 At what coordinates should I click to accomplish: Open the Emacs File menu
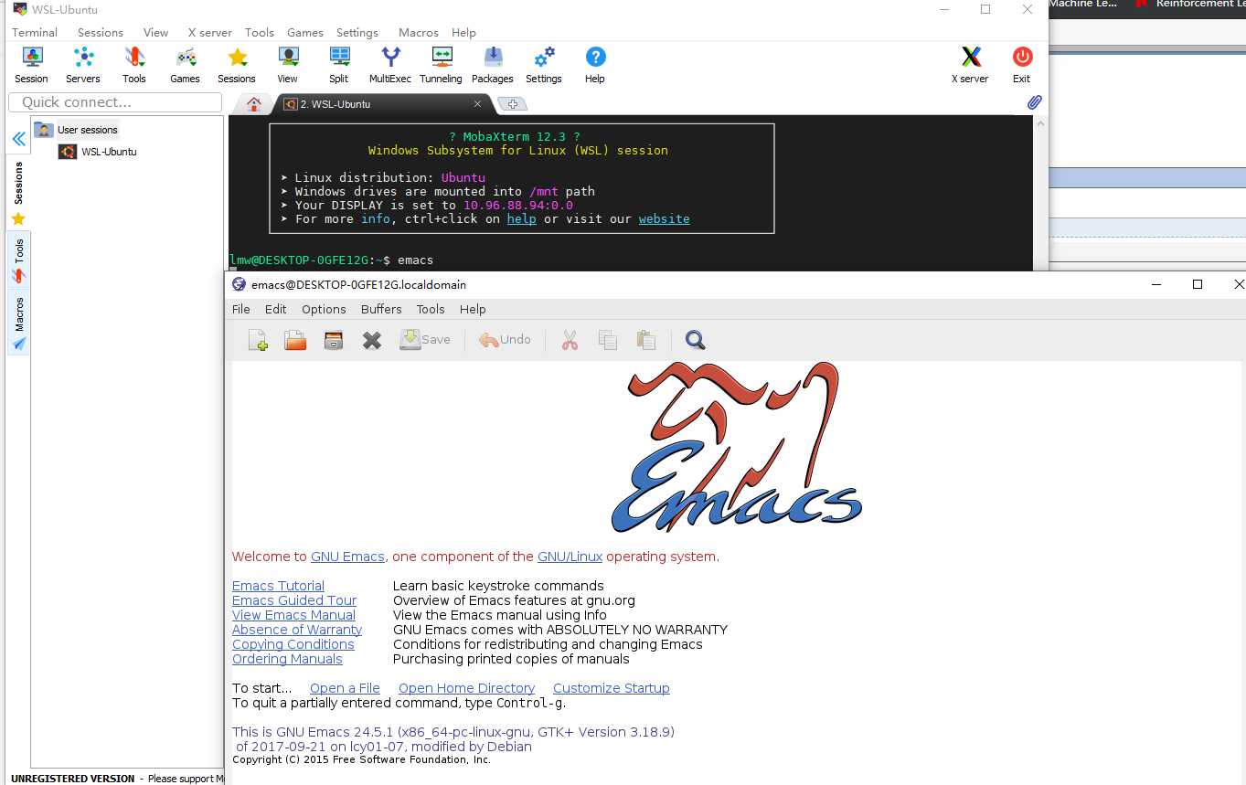241,309
